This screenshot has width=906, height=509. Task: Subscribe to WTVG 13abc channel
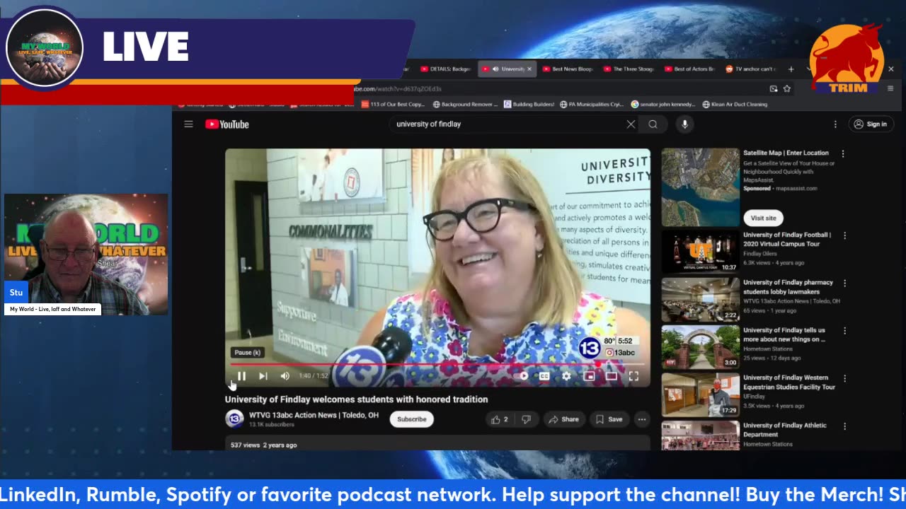click(x=411, y=419)
